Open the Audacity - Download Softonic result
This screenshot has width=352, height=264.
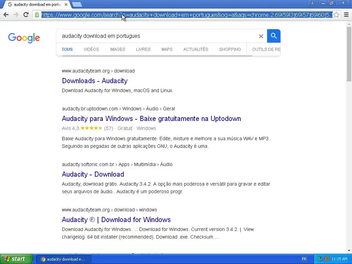pyautogui.click(x=93, y=174)
